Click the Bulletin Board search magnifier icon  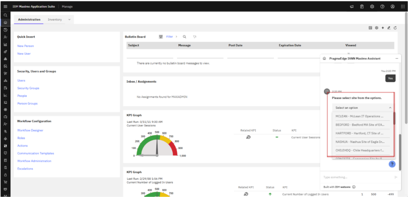pos(184,37)
